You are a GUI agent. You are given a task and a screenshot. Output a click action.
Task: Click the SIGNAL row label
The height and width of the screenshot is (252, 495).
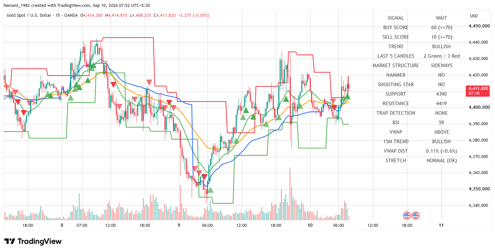[x=396, y=18]
